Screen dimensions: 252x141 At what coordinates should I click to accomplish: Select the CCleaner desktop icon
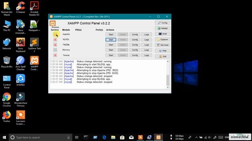[20, 7]
